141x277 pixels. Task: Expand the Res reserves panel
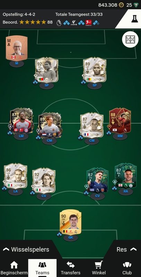[x=126, y=249]
